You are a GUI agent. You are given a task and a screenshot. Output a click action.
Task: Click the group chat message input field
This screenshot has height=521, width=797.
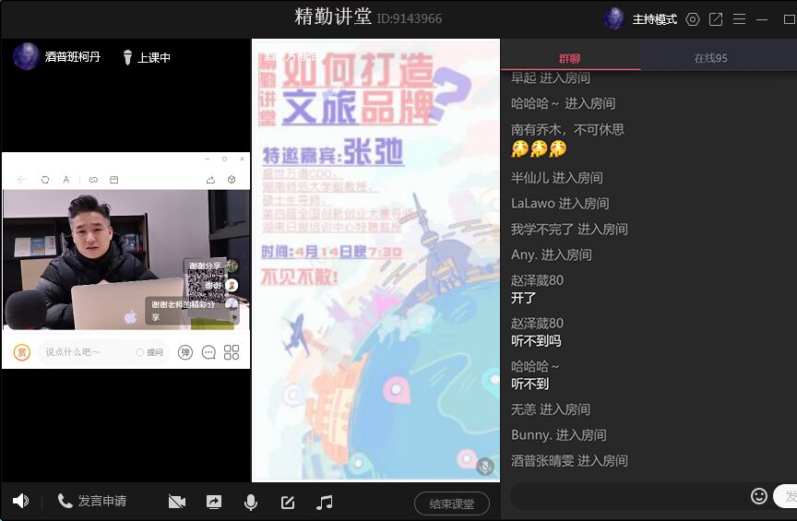coord(629,496)
